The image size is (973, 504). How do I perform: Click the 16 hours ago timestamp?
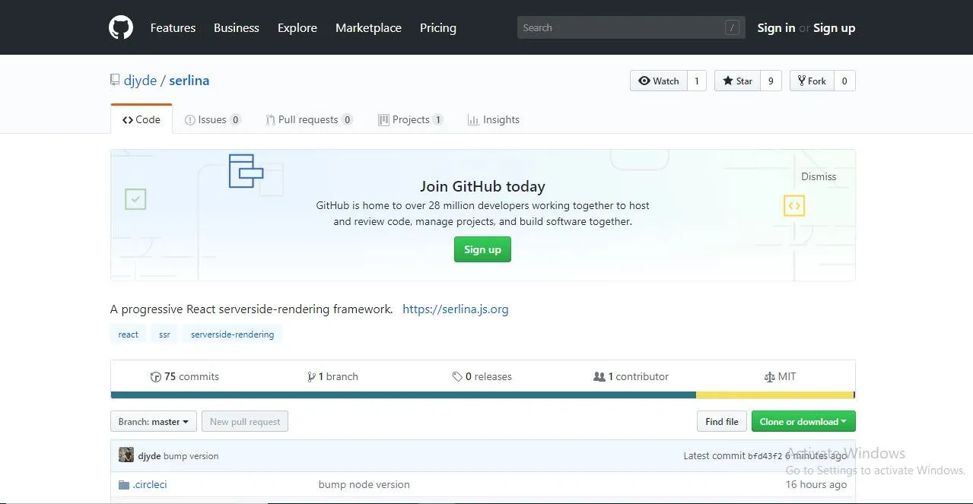[816, 484]
